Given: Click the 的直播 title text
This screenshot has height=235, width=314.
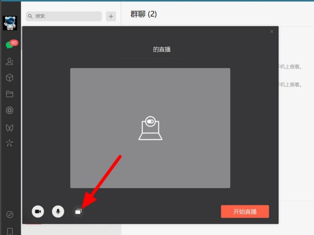Looking at the screenshot, I should (x=162, y=49).
